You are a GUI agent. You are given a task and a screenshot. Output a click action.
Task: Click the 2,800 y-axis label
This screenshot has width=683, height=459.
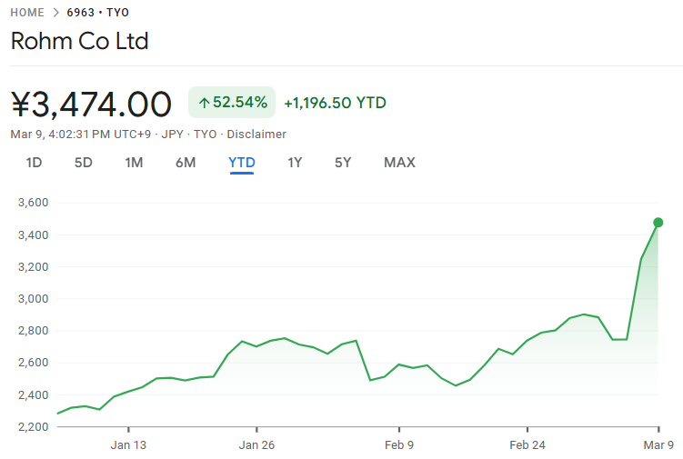(x=33, y=331)
